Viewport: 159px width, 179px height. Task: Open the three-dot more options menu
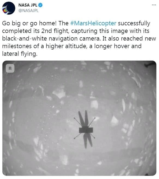tap(154, 5)
